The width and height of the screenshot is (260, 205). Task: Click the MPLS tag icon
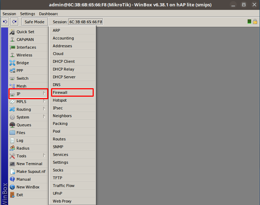click(x=12, y=102)
